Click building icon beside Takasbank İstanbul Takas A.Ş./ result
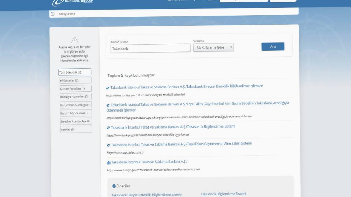Viewport: 351px width, 197px height. pyautogui.click(x=109, y=163)
